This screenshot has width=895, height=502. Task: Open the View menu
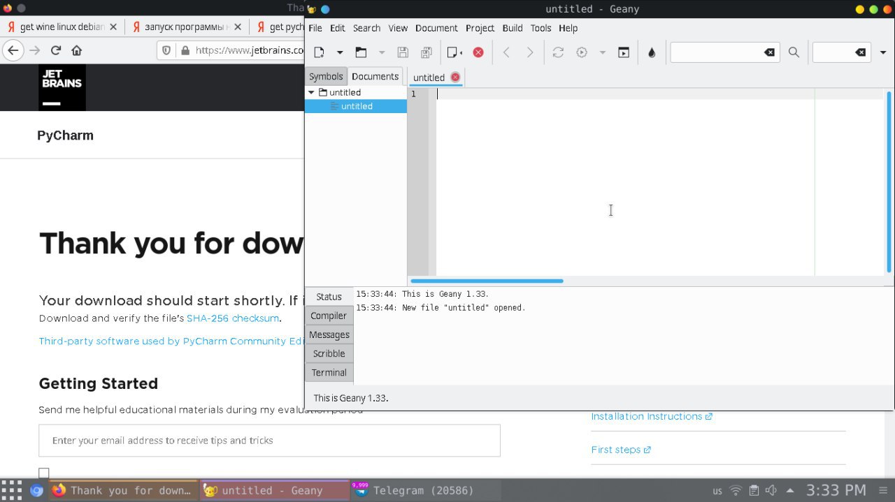(398, 28)
